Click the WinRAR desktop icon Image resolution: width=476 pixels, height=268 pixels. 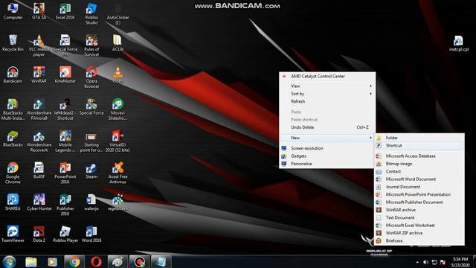[x=39, y=75]
